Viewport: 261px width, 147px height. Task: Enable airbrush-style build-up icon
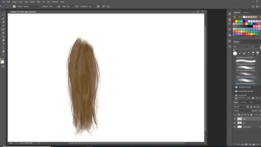77,7
